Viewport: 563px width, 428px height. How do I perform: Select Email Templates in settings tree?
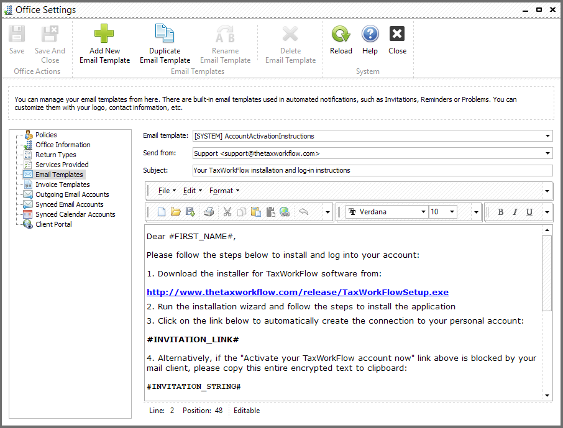pyautogui.click(x=59, y=175)
